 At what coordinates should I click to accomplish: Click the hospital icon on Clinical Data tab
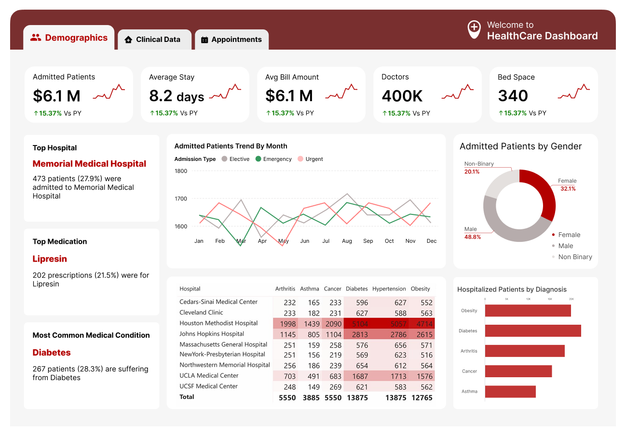(128, 39)
